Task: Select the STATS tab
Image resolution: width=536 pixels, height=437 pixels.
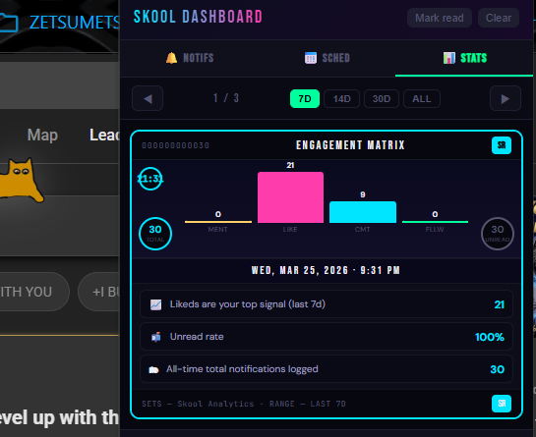Action: click(x=464, y=58)
